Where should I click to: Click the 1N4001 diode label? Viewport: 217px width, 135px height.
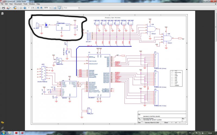pyautogui.click(x=46, y=27)
